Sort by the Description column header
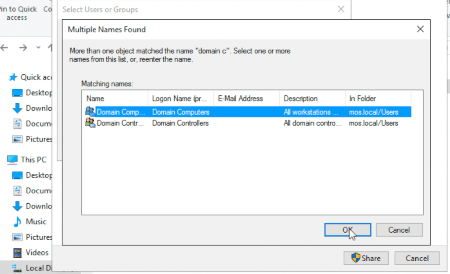Viewport: 450px width, 274px height. [300, 98]
